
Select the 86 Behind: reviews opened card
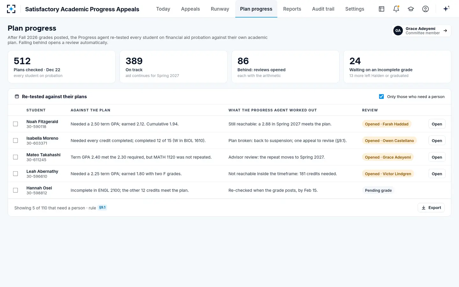(285, 67)
